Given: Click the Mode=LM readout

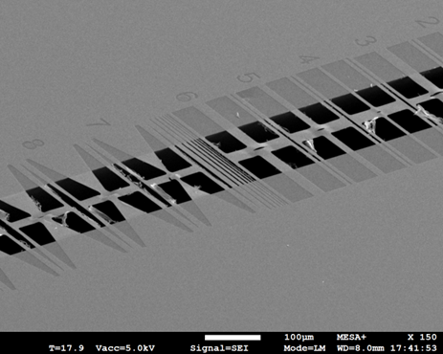Looking at the screenshot, I should [304, 348].
